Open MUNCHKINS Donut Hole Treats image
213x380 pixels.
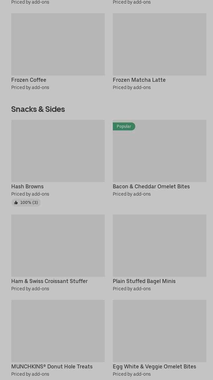click(58, 331)
